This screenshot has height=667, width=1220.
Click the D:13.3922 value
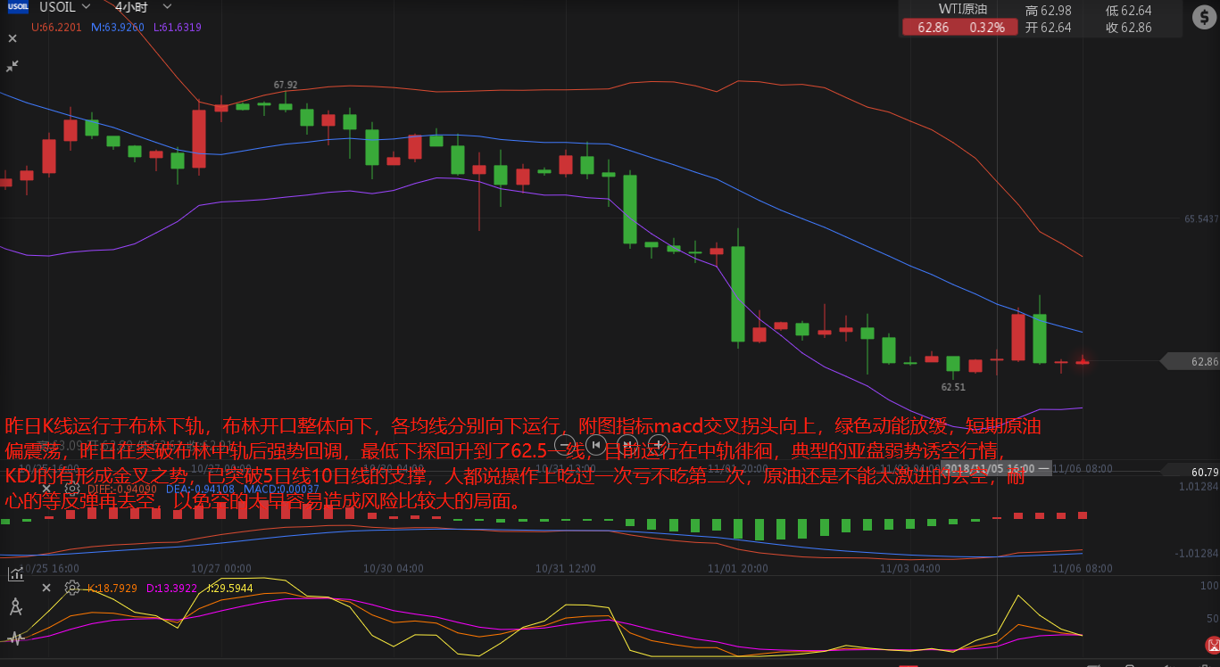click(171, 588)
